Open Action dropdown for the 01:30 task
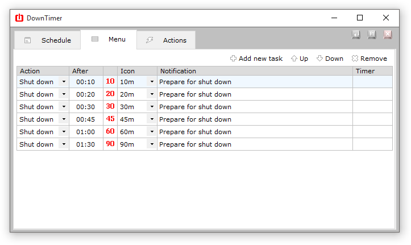Screen dimensions: 411x245 (x=64, y=144)
